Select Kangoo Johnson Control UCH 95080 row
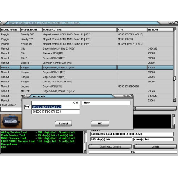This screenshot has width=178, height=178. pyautogui.click(x=87, y=82)
